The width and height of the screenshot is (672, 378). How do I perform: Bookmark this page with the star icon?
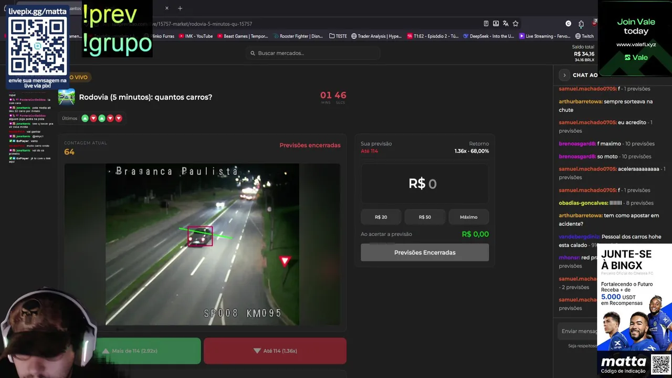point(516,24)
